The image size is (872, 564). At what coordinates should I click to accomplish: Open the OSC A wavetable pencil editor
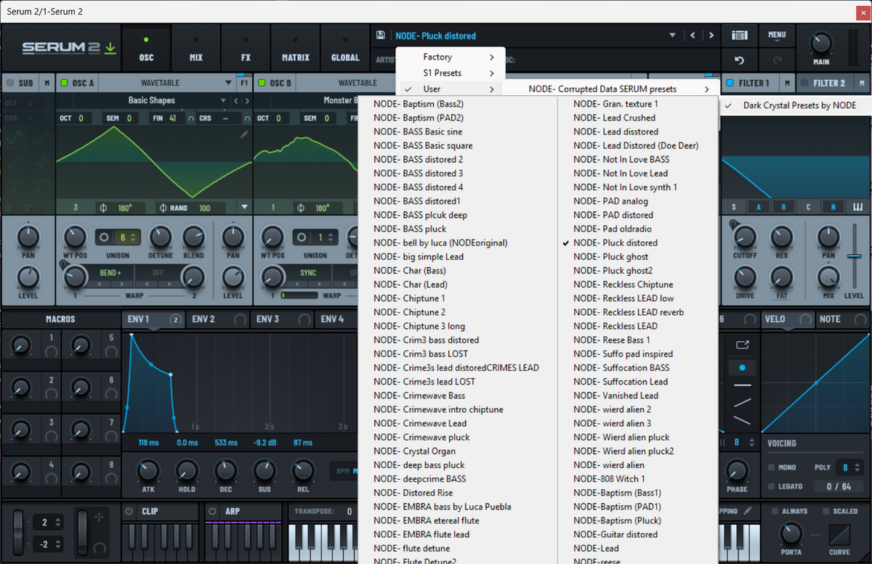(244, 134)
